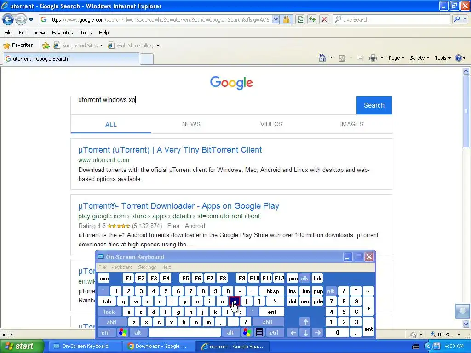Open the Page dropdown menu
Viewport: 471px width, 353px height.
[396, 58]
